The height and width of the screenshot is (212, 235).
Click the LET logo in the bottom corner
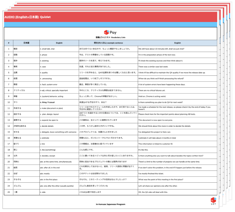coord(213,201)
